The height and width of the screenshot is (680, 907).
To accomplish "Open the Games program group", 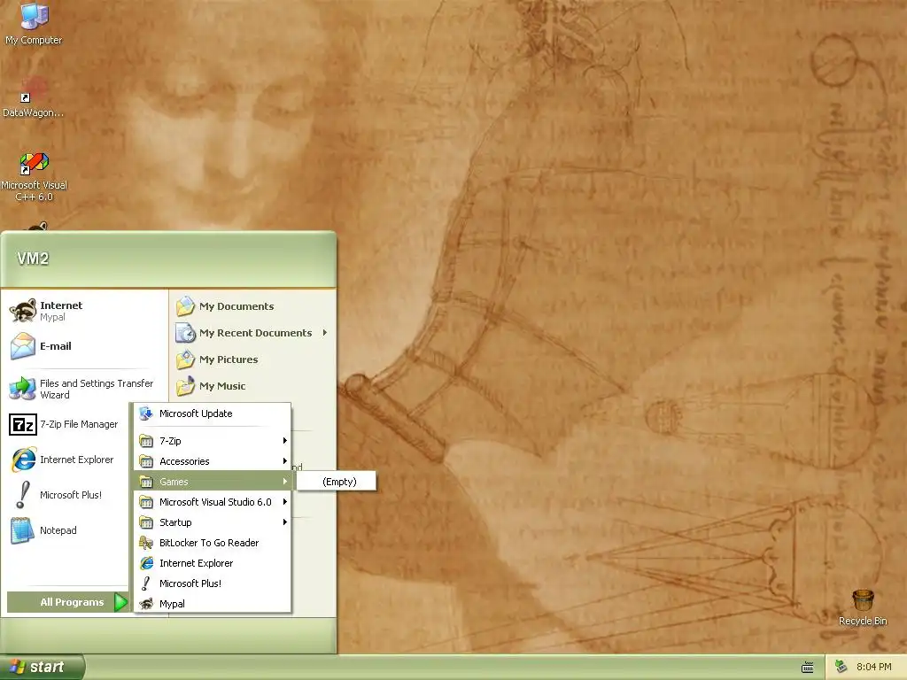I will tap(213, 481).
